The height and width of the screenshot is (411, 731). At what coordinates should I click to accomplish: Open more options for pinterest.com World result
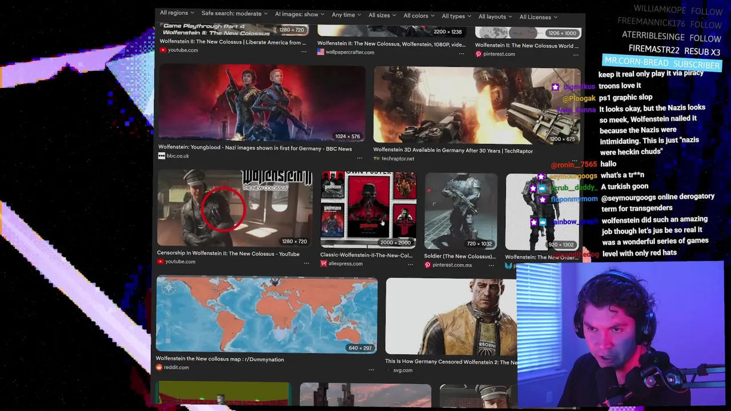[x=576, y=55]
